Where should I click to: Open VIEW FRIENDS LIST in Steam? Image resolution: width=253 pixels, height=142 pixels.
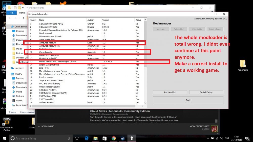pos(199,126)
